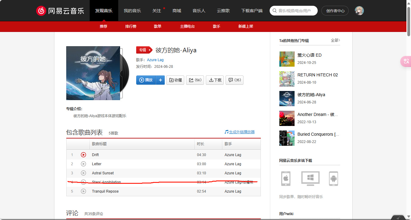Click the Windows PC download icon

310,178
